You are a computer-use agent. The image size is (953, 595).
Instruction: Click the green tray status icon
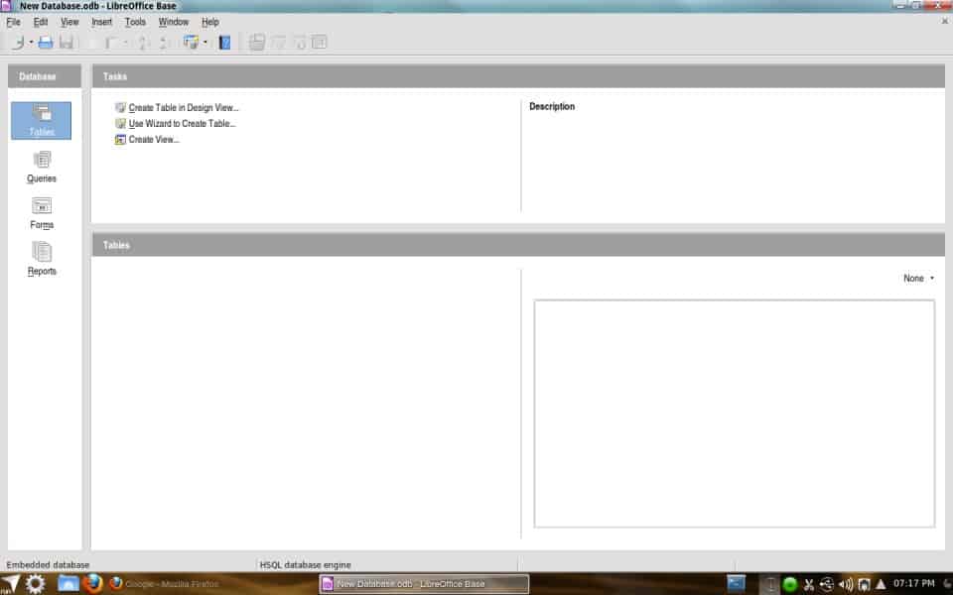tap(789, 585)
